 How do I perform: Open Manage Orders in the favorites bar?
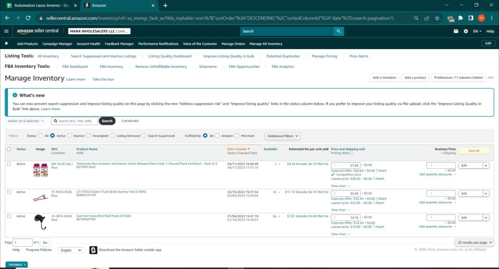233,44
